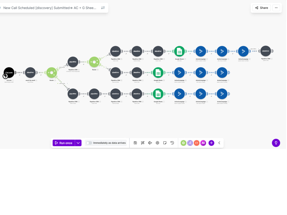Open the last ActiveCampaign module in the bottom row

[x=222, y=94]
